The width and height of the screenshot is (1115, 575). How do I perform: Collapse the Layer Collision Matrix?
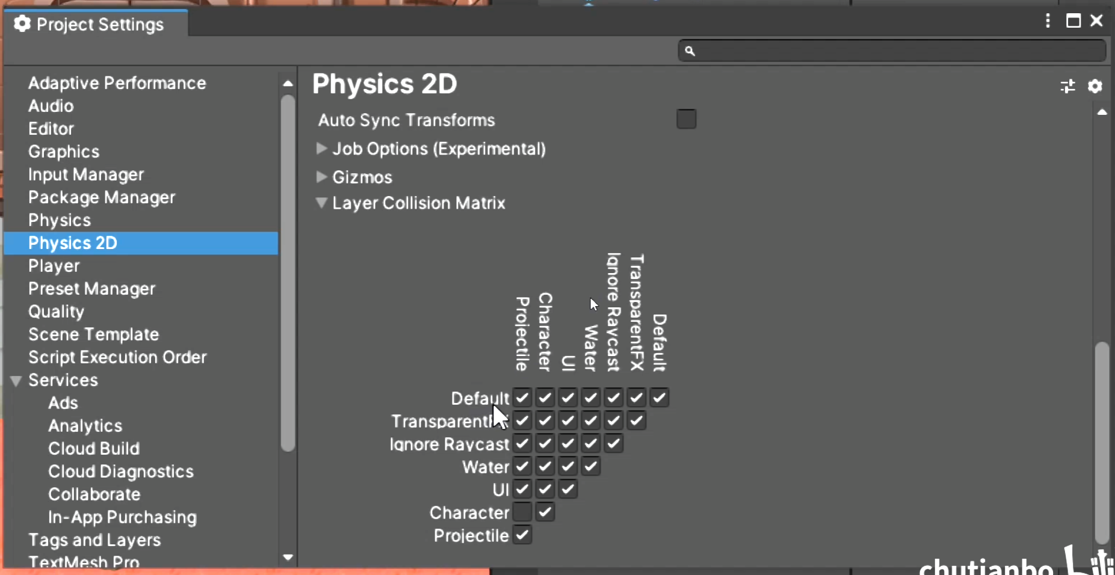point(322,203)
